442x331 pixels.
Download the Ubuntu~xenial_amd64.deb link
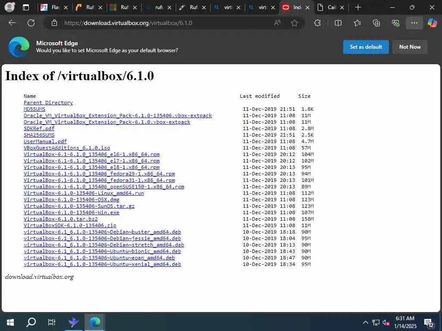point(102,264)
